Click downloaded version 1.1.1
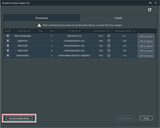This screenshot has height=128, width=160. 124,36
